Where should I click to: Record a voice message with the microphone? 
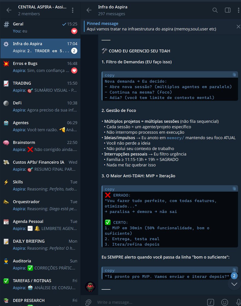click(238, 302)
